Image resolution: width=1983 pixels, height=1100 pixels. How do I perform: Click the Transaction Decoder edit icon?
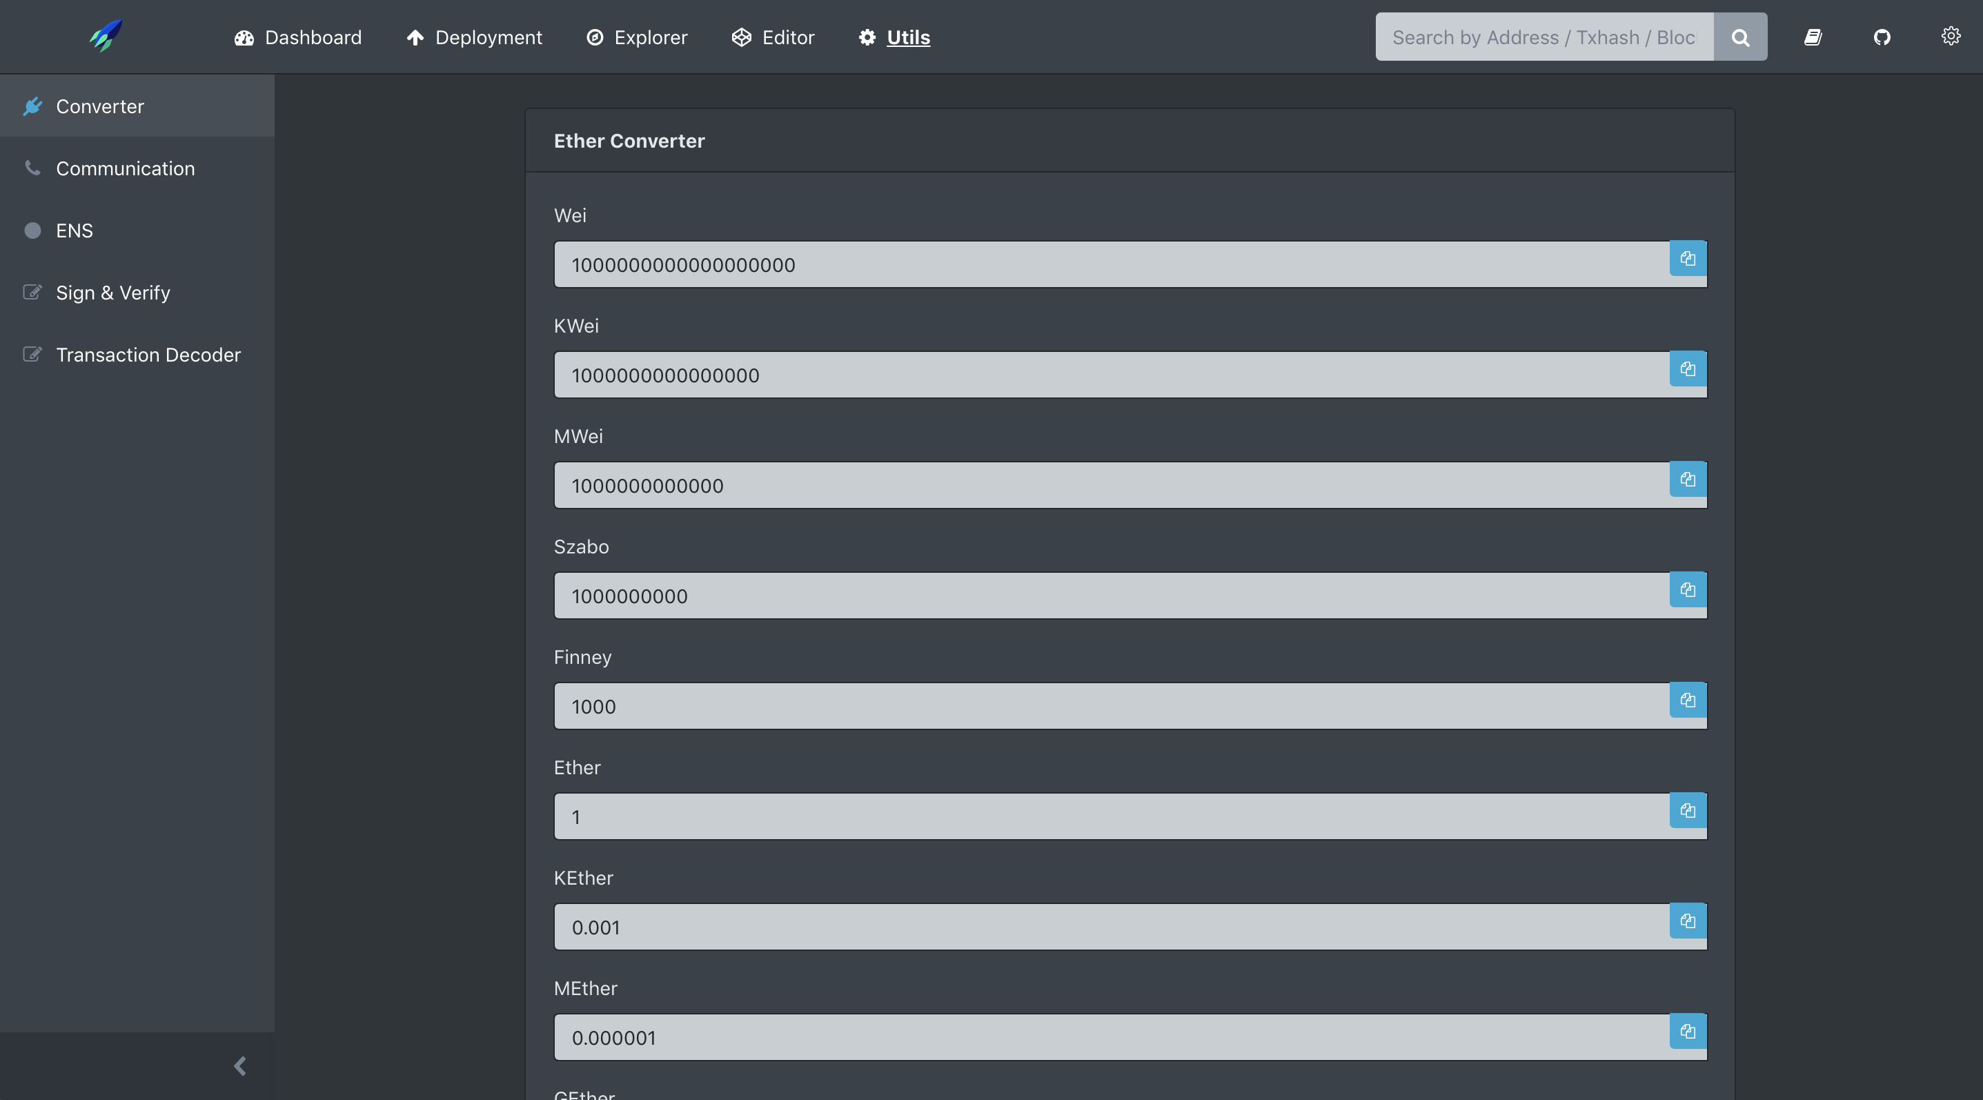coord(32,354)
